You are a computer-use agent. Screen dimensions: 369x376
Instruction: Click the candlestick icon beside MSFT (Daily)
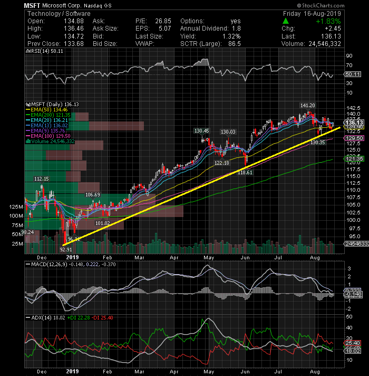28,105
